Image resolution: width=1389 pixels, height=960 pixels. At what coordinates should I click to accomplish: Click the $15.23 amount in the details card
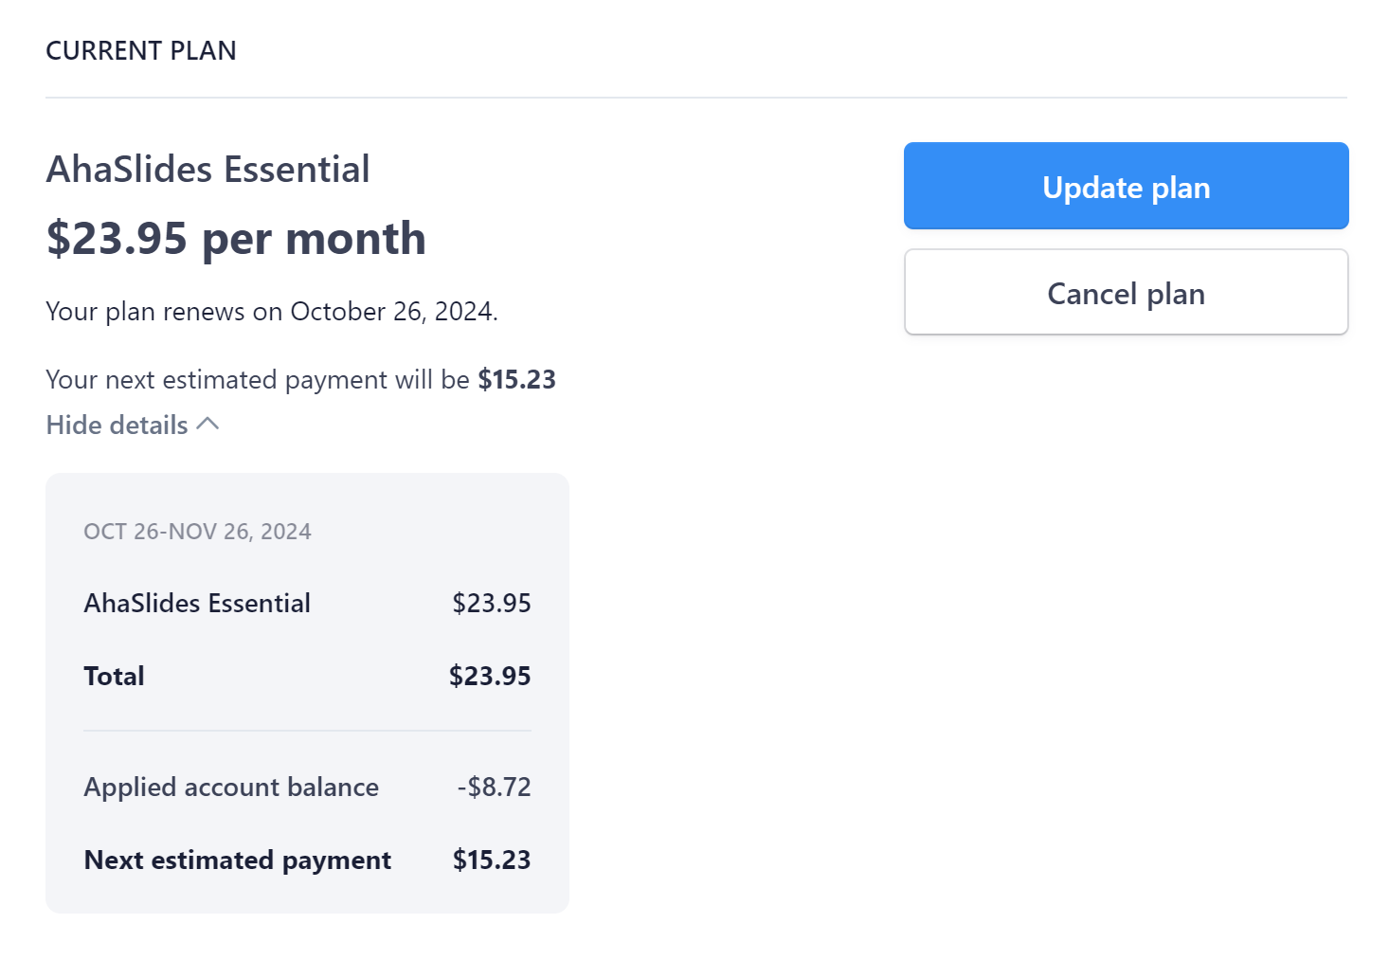492,860
